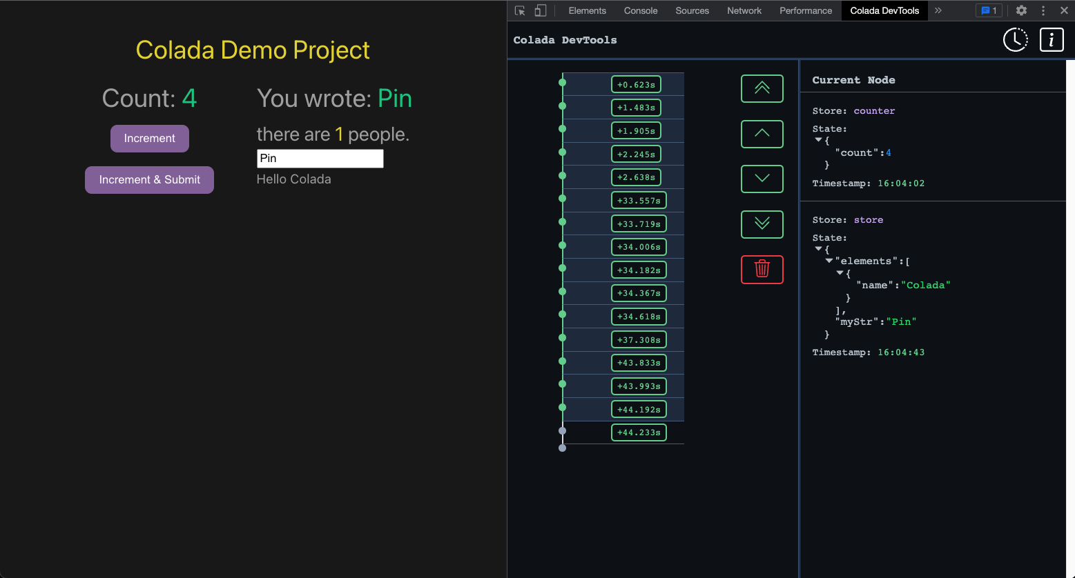Select the +33.557s timeline node
Image resolution: width=1075 pixels, height=578 pixels.
639,200
